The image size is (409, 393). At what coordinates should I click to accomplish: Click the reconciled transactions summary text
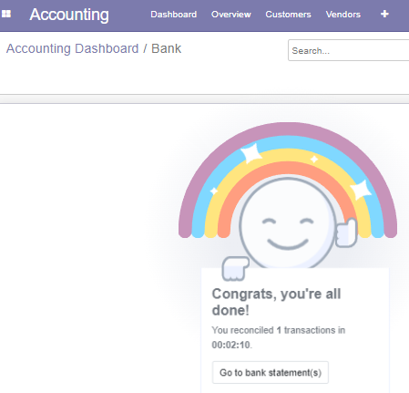[278, 337]
